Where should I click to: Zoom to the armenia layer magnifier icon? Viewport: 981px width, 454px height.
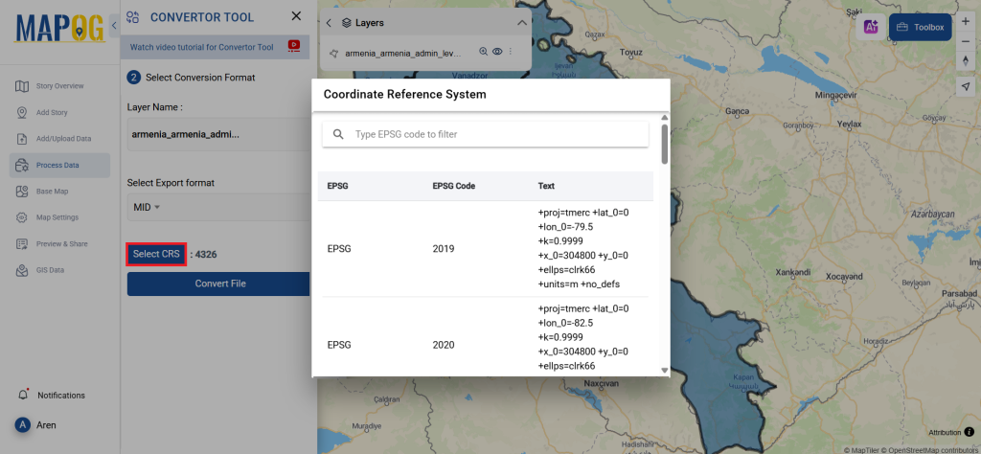click(x=483, y=52)
